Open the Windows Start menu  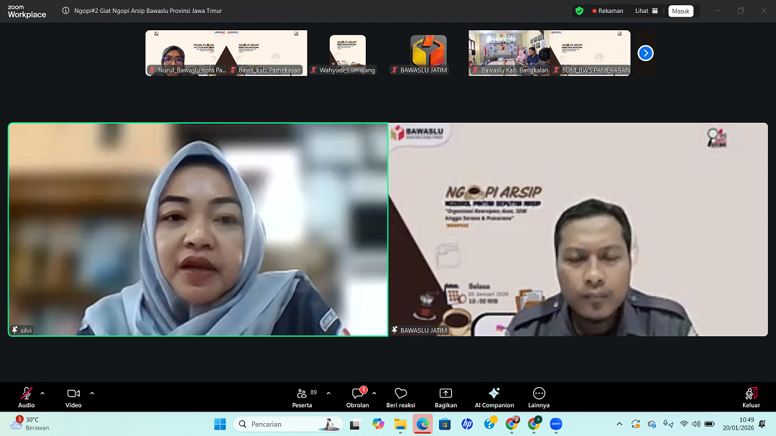point(220,424)
